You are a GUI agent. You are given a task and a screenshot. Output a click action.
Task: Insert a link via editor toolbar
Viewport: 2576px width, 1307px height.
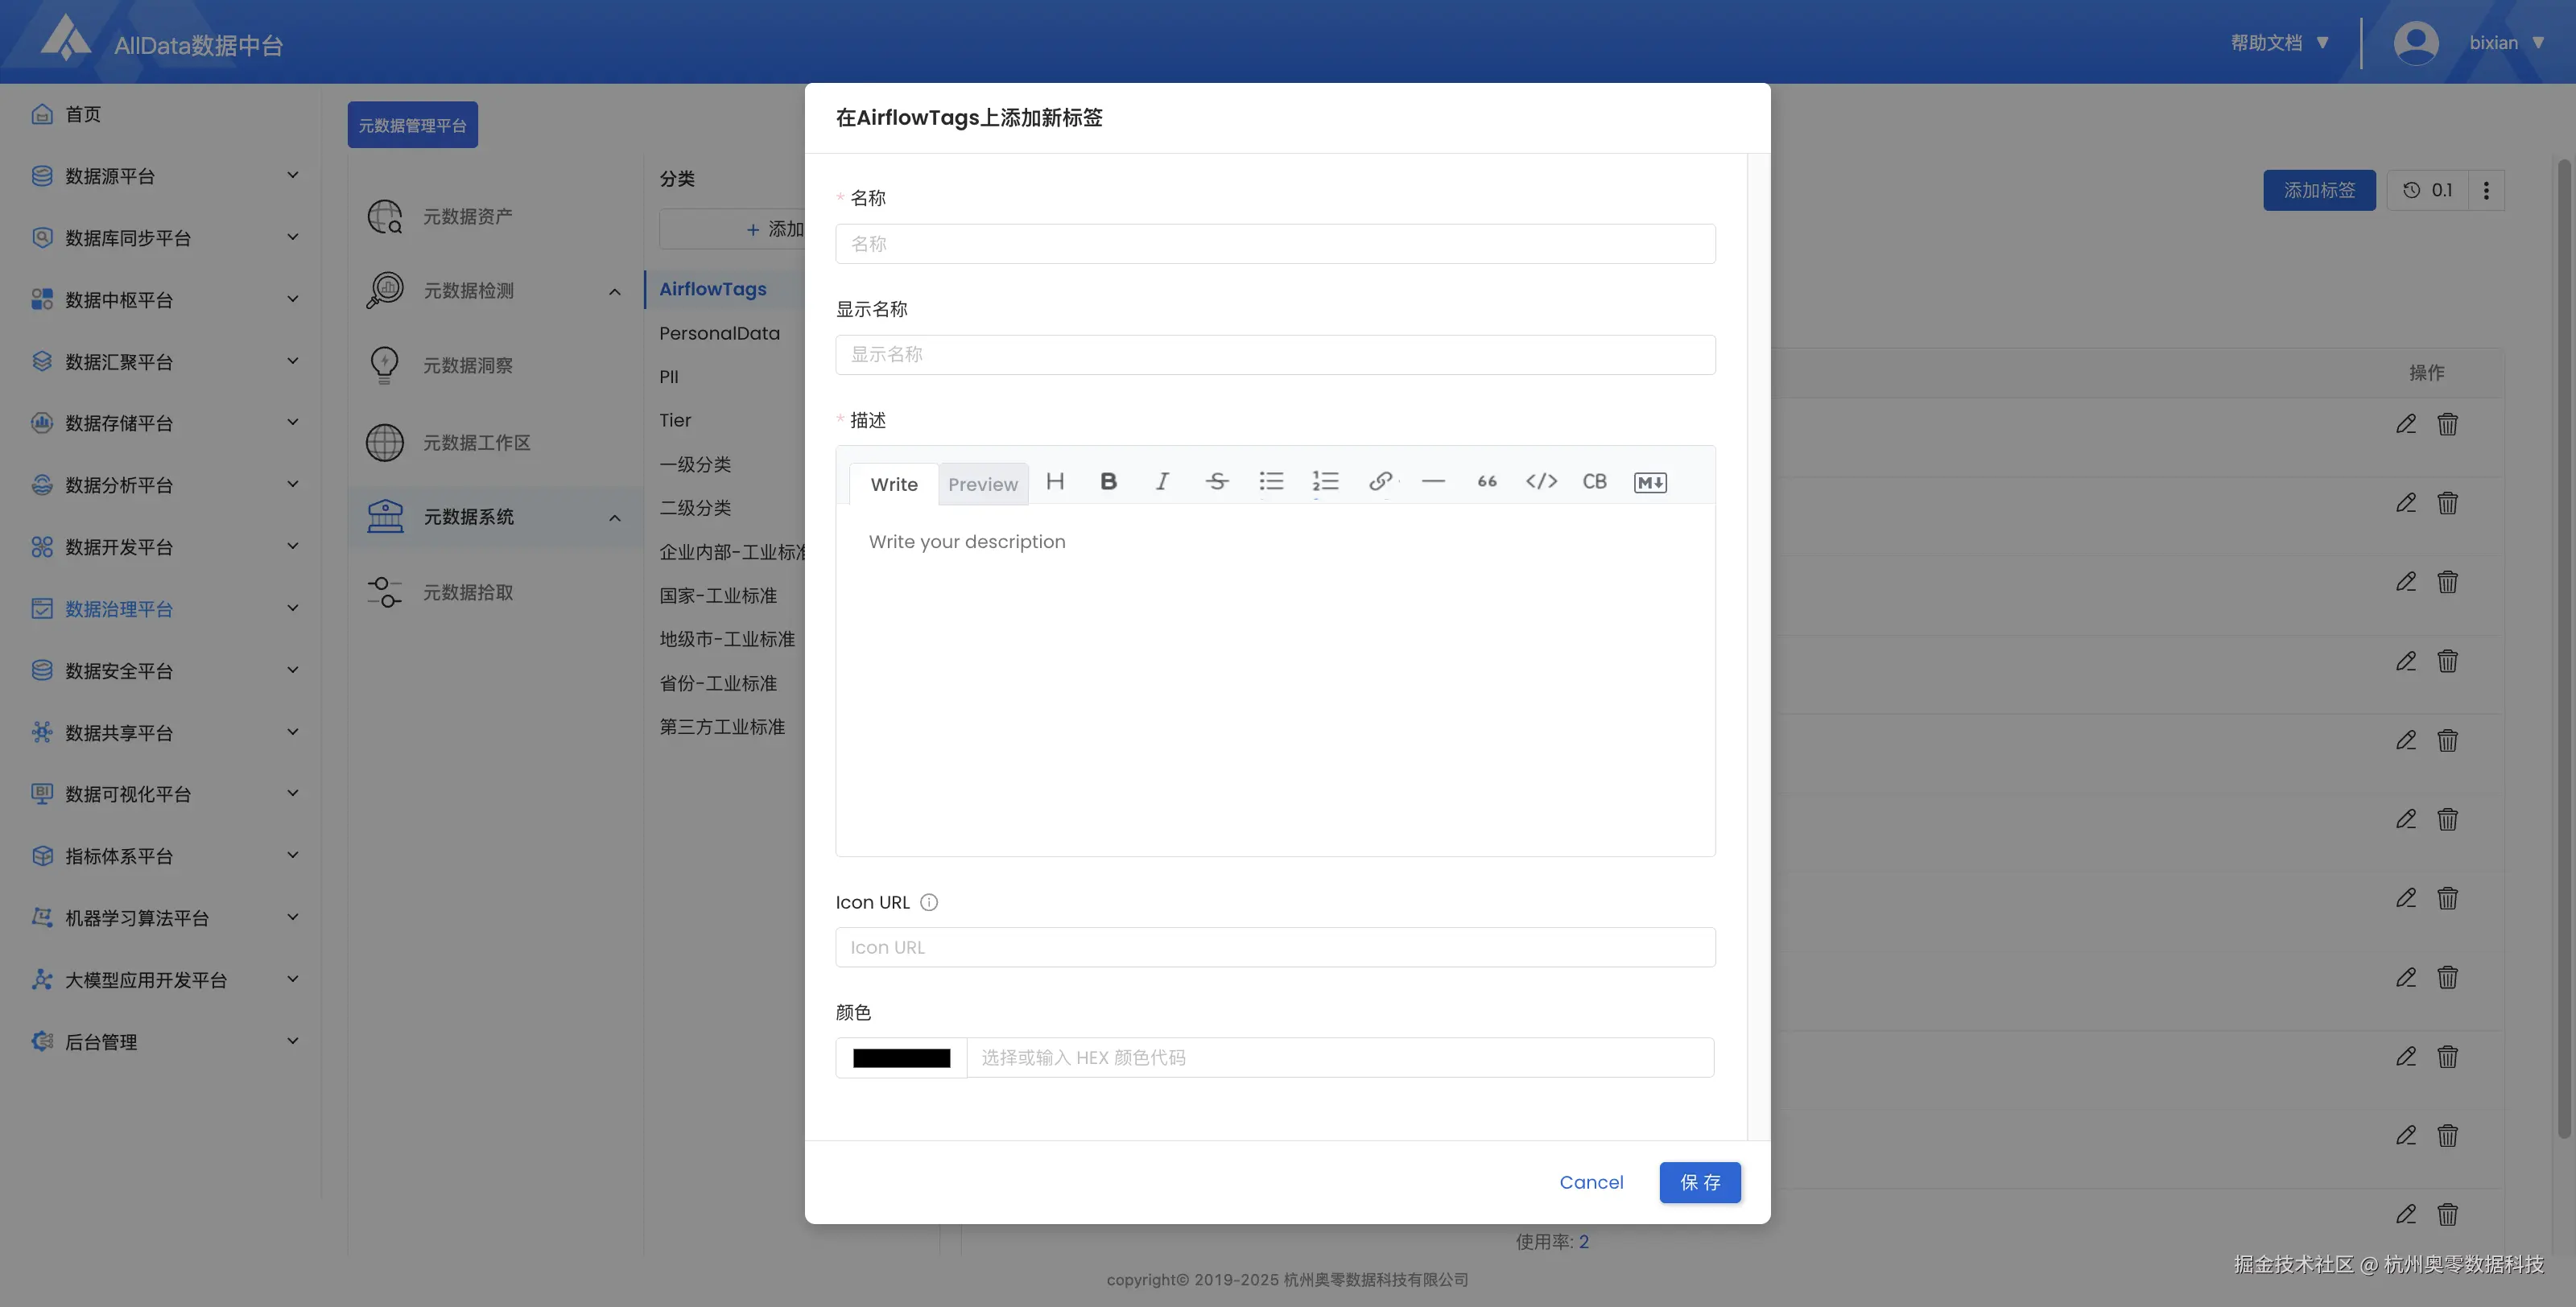(1380, 482)
